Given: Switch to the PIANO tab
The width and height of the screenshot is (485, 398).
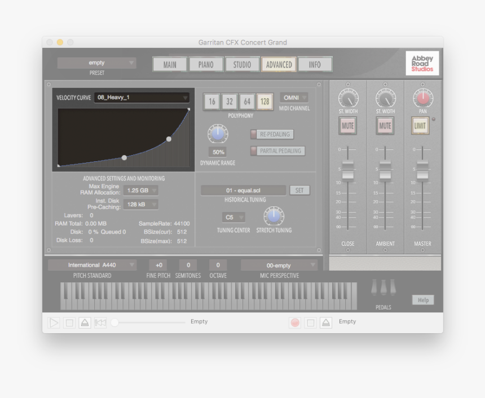Looking at the screenshot, I should [206, 64].
